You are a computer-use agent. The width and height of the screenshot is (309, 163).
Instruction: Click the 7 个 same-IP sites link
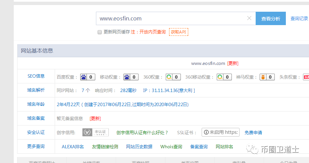(x=86, y=90)
